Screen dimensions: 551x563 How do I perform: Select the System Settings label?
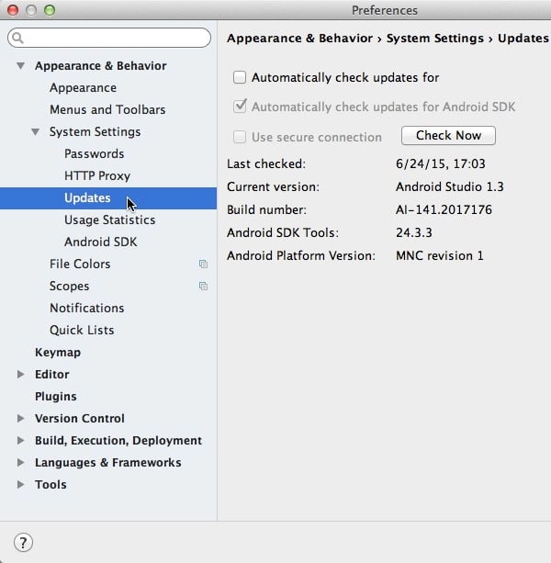click(95, 132)
